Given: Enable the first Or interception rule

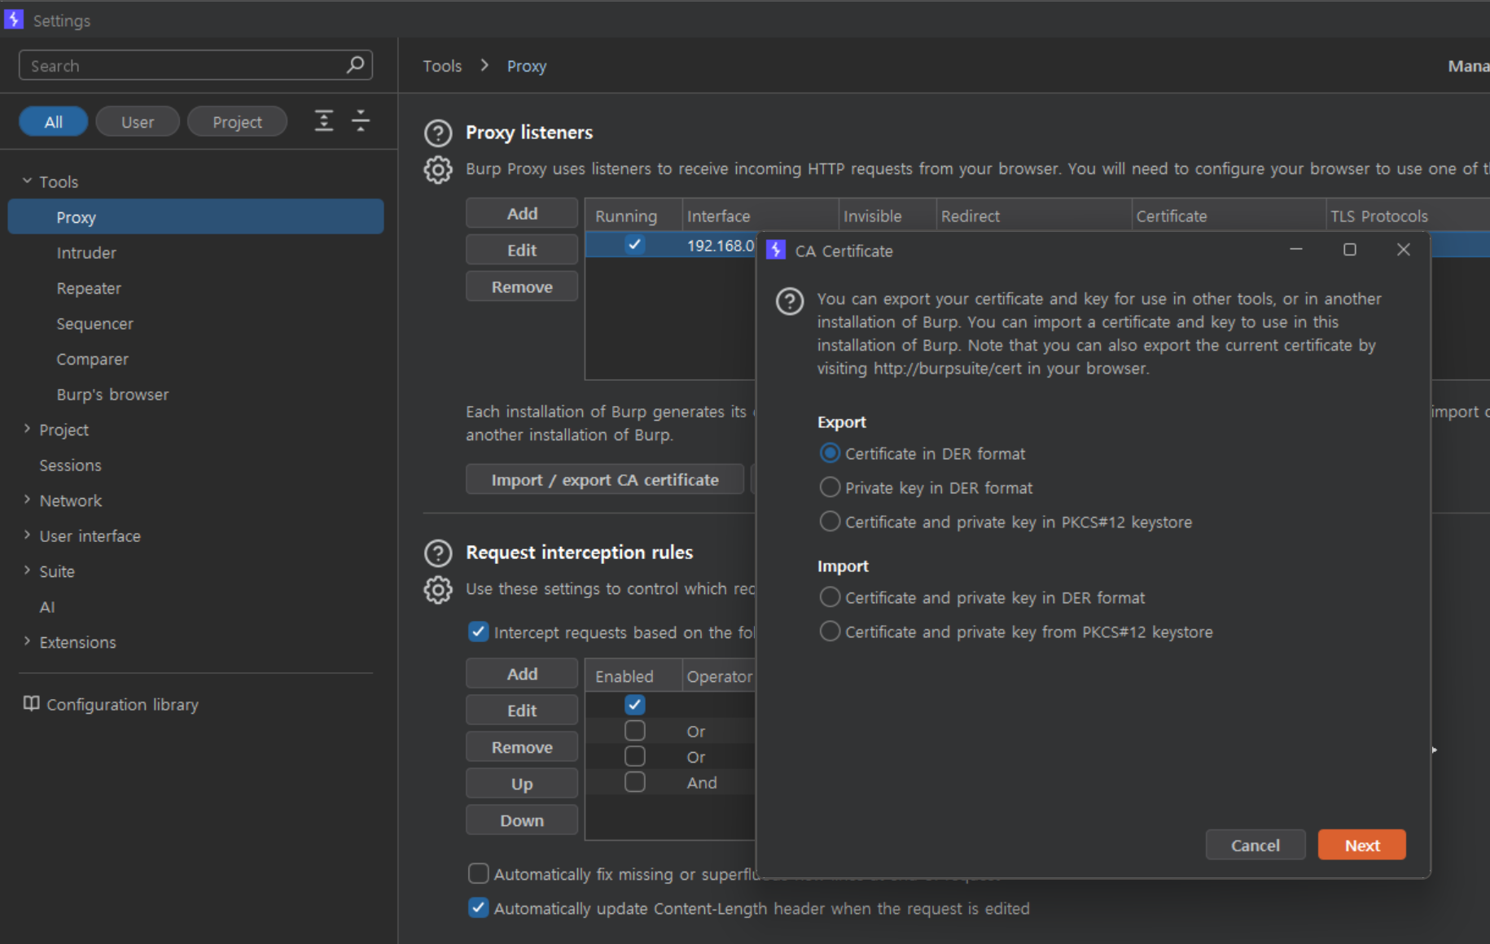Looking at the screenshot, I should point(634,731).
